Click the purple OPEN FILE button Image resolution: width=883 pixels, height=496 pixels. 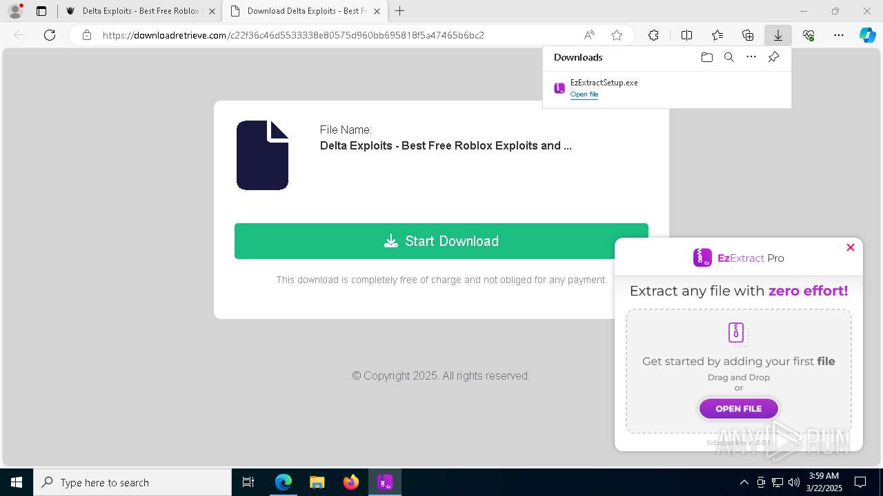[739, 409]
